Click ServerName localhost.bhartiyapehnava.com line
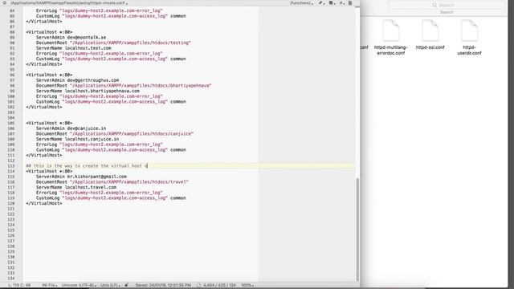The image size is (514, 289). [88, 91]
